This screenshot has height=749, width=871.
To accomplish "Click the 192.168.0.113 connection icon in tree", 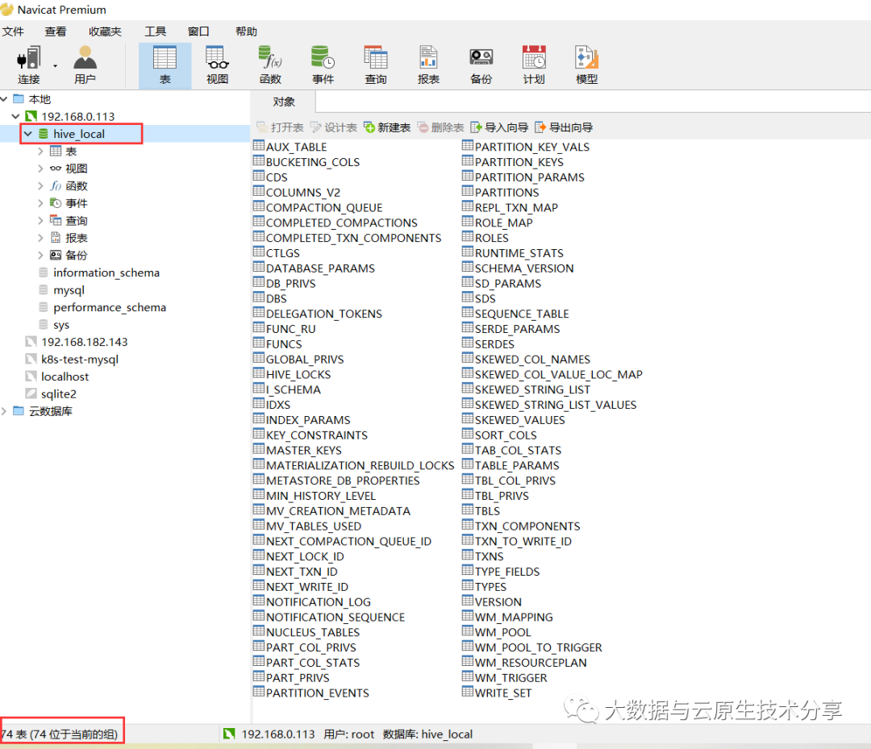I will pyautogui.click(x=31, y=116).
